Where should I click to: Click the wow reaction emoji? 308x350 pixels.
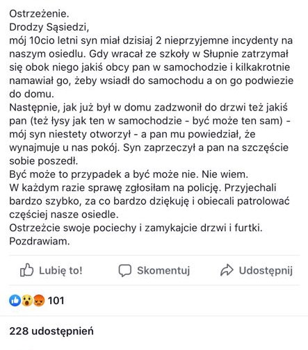[x=27, y=301]
